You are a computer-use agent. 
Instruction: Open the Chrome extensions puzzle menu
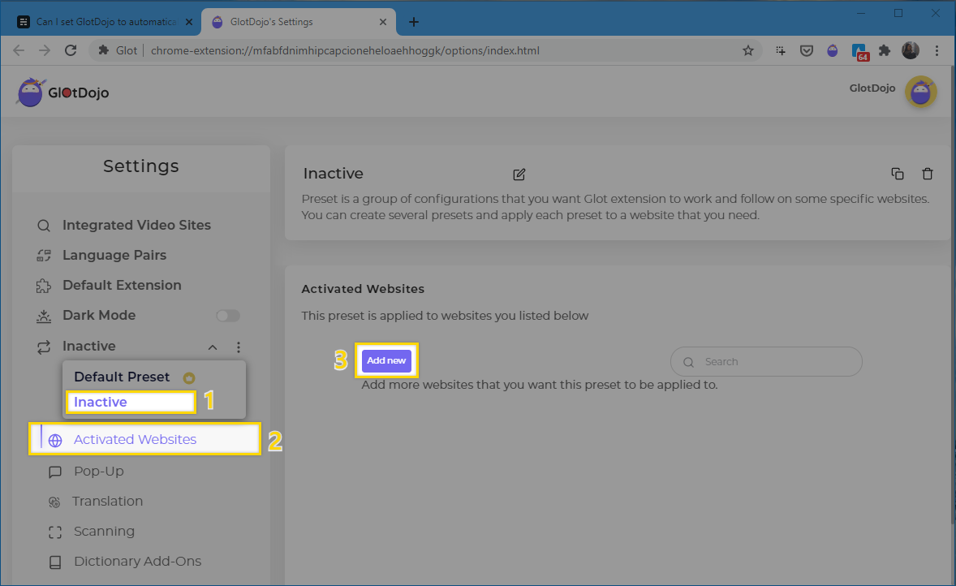[885, 50]
